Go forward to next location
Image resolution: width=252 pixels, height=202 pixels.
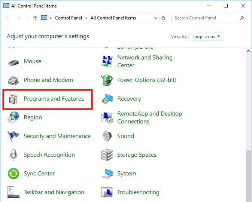(19, 18)
